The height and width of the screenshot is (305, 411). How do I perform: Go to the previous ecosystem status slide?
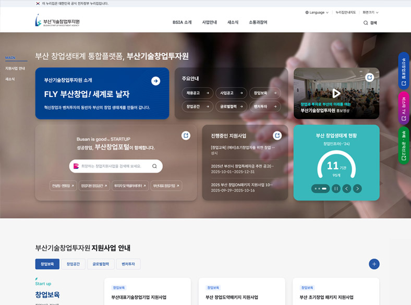click(347, 189)
